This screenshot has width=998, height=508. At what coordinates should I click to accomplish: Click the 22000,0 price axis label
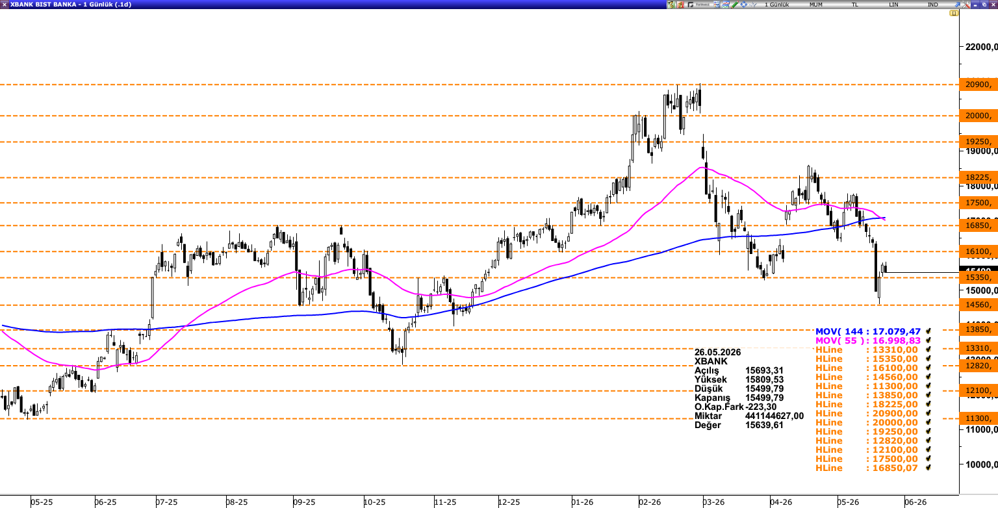pyautogui.click(x=980, y=47)
